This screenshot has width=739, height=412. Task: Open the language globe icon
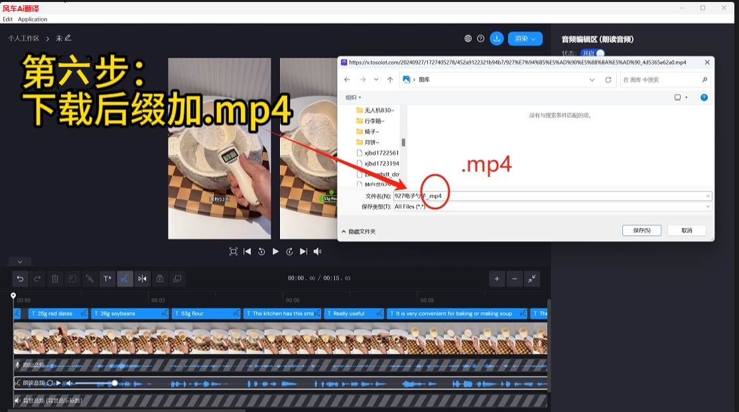pos(468,39)
